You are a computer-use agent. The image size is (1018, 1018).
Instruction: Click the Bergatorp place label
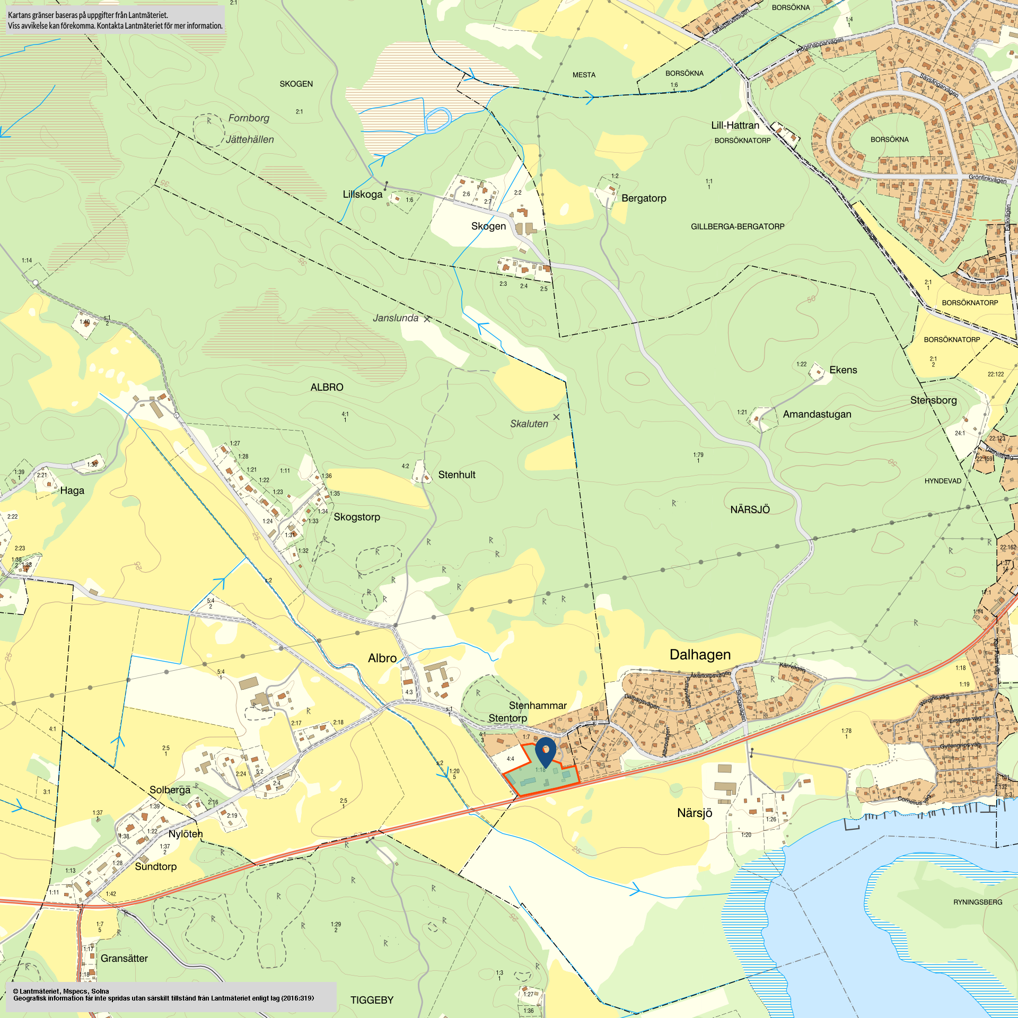pyautogui.click(x=643, y=198)
